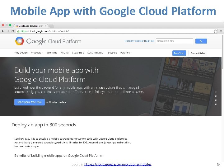The image size is (224, 168).
Task: Open the Why Google menu item
Action: 21,53
